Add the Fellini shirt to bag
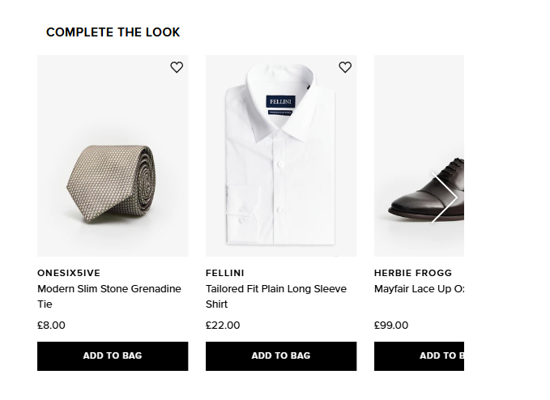The width and height of the screenshot is (550, 400). [x=281, y=356]
